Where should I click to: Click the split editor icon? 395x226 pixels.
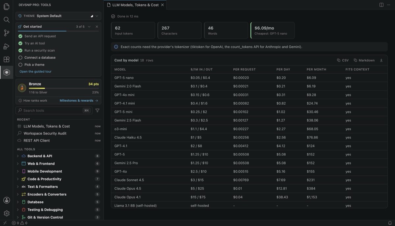(x=381, y=5)
